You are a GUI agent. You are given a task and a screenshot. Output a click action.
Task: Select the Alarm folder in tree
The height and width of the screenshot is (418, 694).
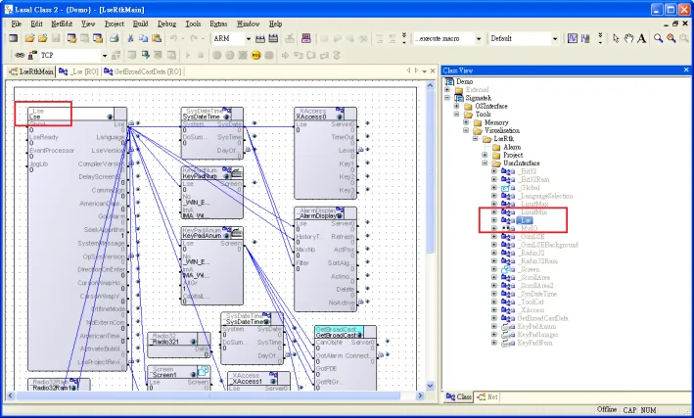tap(512, 147)
